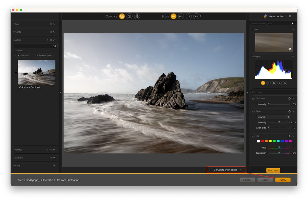Open the Grain type dropdown showing Original
308x200 pixels.
point(273,117)
